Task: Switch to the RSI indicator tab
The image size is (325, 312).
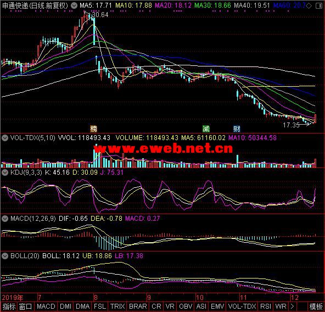Action: point(266,307)
